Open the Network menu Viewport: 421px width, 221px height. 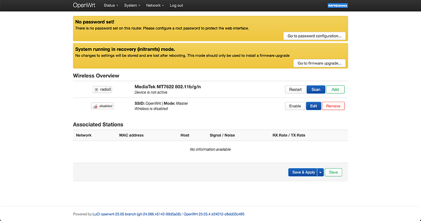click(x=154, y=5)
